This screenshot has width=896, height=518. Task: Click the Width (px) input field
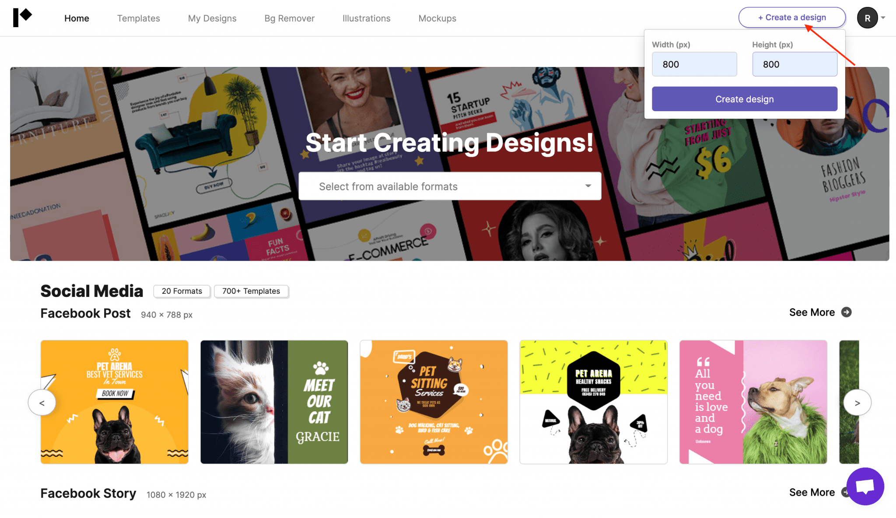pos(694,64)
